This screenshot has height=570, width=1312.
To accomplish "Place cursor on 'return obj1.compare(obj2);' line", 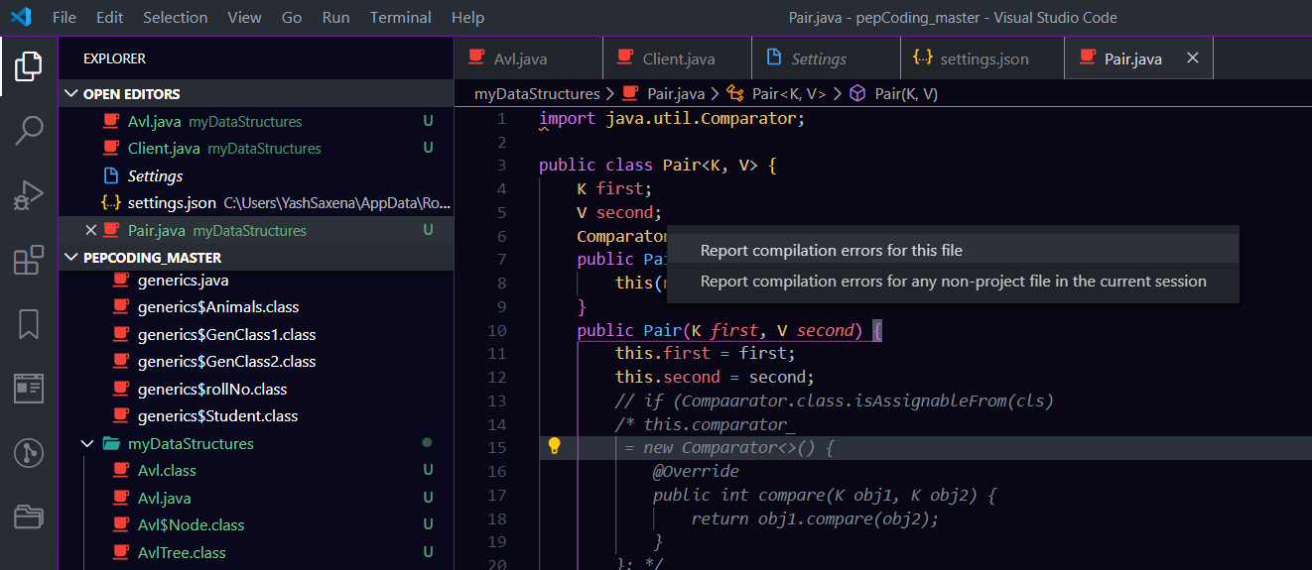I will tap(815, 518).
